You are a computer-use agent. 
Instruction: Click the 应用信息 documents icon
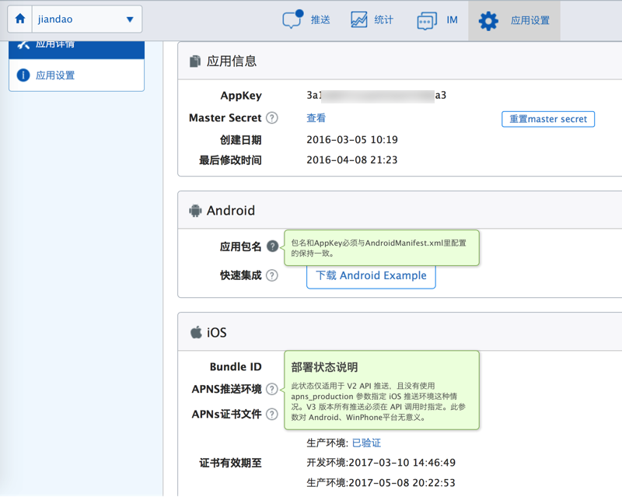[195, 61]
